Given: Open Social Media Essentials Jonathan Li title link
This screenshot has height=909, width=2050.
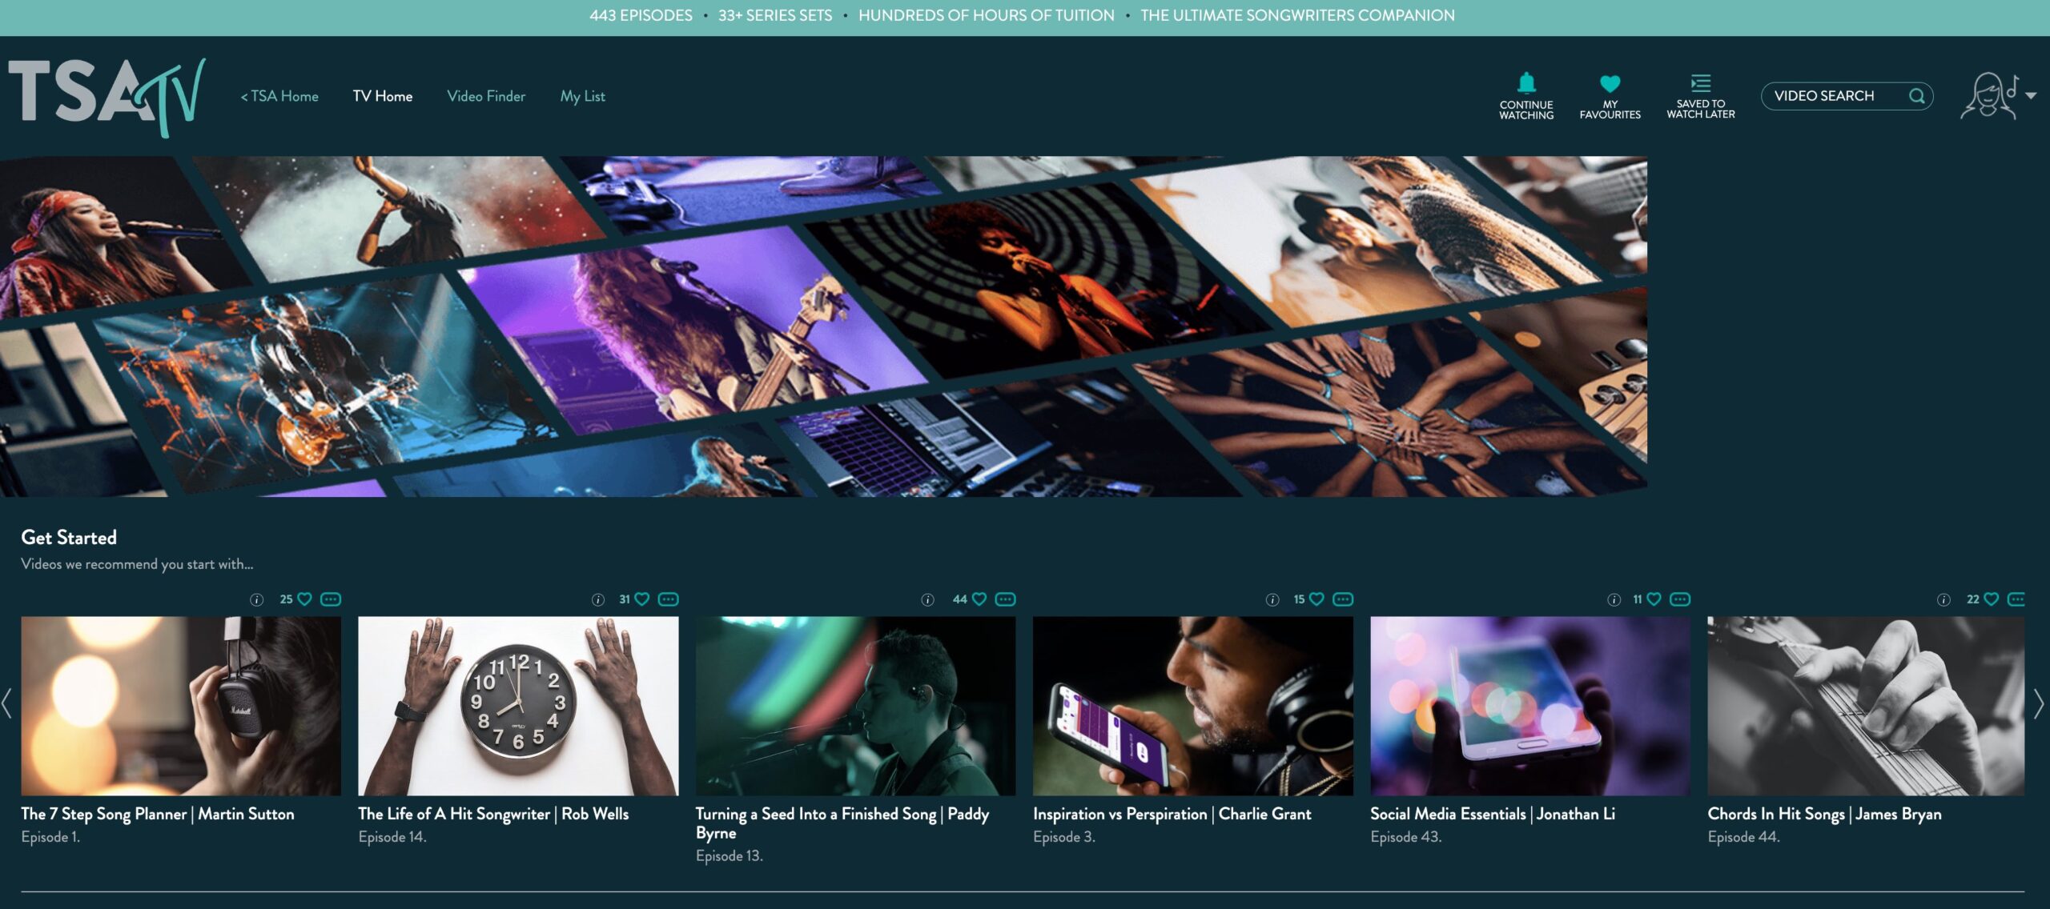Looking at the screenshot, I should 1492,814.
